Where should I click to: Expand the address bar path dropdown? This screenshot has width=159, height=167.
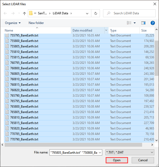pyautogui.click(x=88, y=13)
